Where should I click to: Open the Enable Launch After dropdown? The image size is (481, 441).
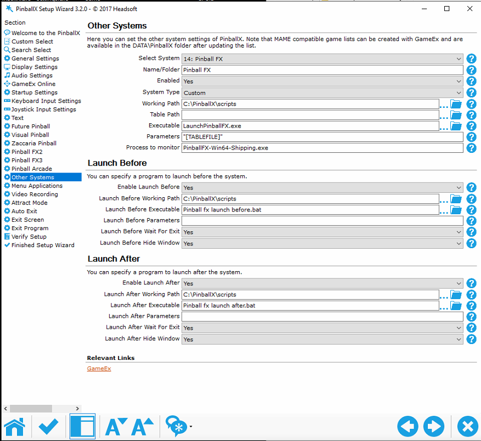click(322, 283)
